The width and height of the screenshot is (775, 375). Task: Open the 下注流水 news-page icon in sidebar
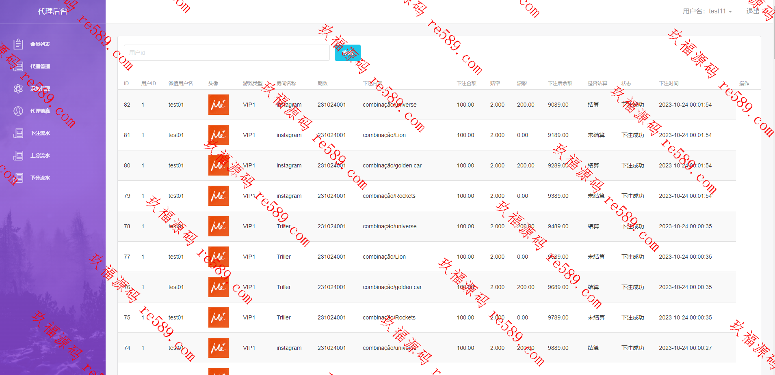pyautogui.click(x=18, y=133)
